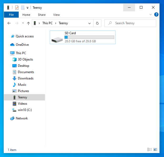Switch to the Share ribbon tab
This screenshot has height=157, width=164.
pos(42,15)
